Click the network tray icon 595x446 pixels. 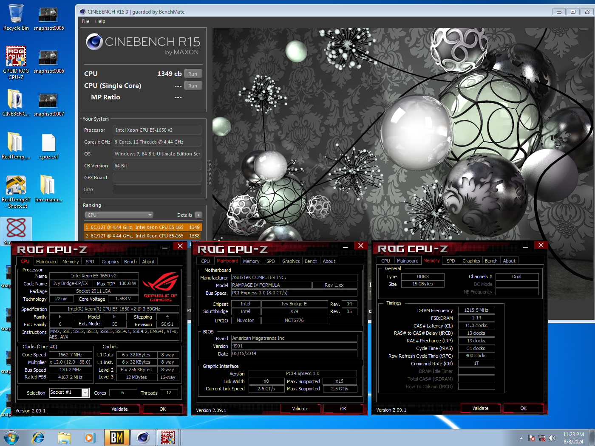point(542,438)
